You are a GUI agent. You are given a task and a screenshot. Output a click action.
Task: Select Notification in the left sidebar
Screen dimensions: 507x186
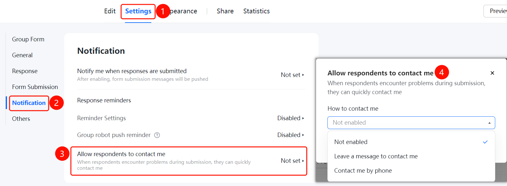click(x=29, y=103)
